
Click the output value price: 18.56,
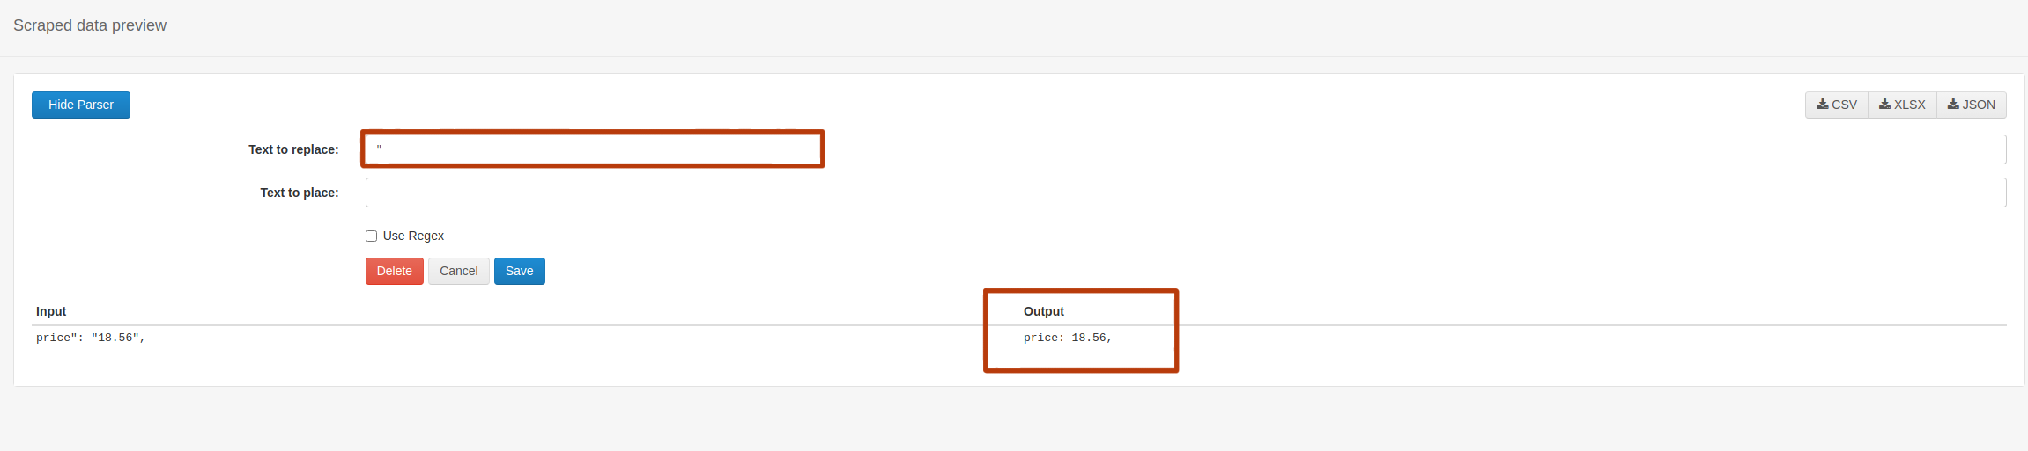pyautogui.click(x=1067, y=338)
